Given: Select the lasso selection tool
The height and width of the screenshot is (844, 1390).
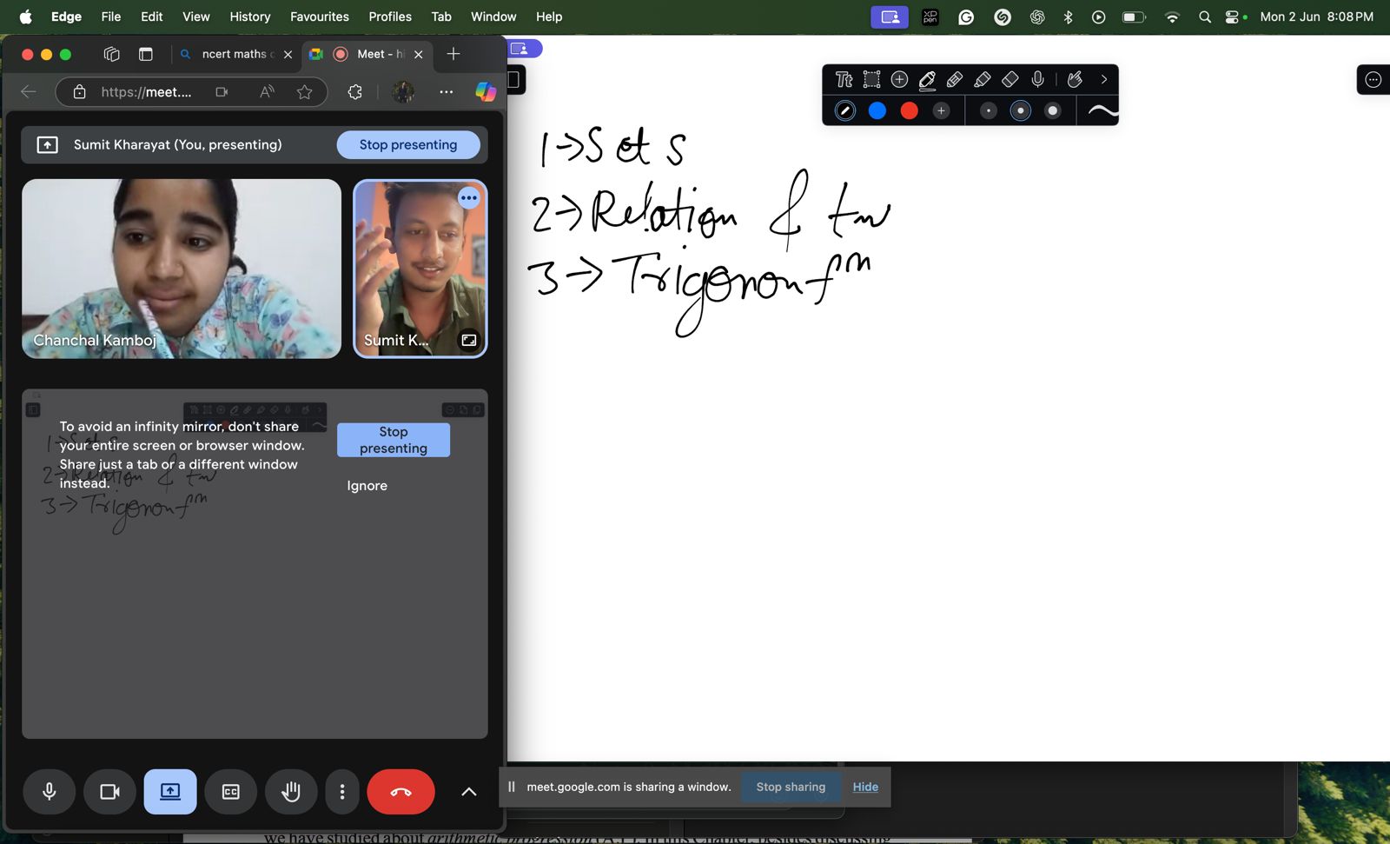Looking at the screenshot, I should coord(871,80).
